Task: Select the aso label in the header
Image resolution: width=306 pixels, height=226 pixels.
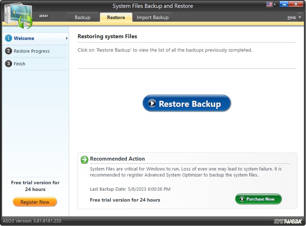Action: click(x=43, y=16)
